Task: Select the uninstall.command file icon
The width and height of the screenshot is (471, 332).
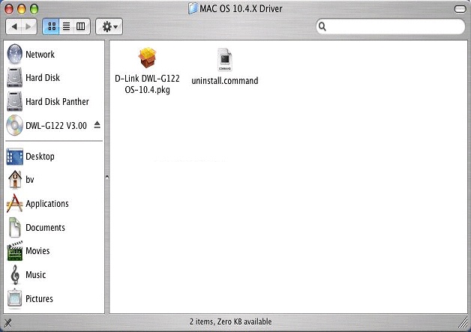Action: pos(225,59)
